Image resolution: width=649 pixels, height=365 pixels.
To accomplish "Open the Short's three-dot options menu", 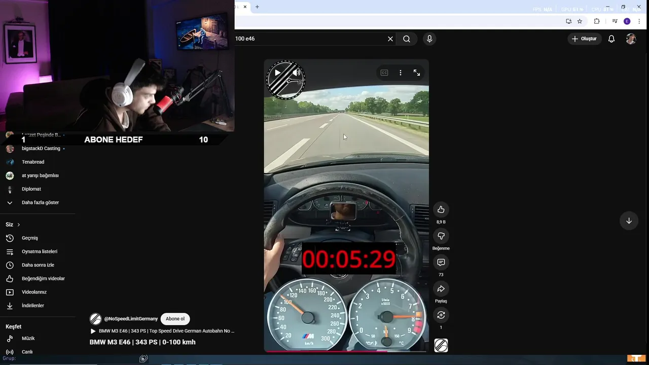I will click(x=401, y=72).
